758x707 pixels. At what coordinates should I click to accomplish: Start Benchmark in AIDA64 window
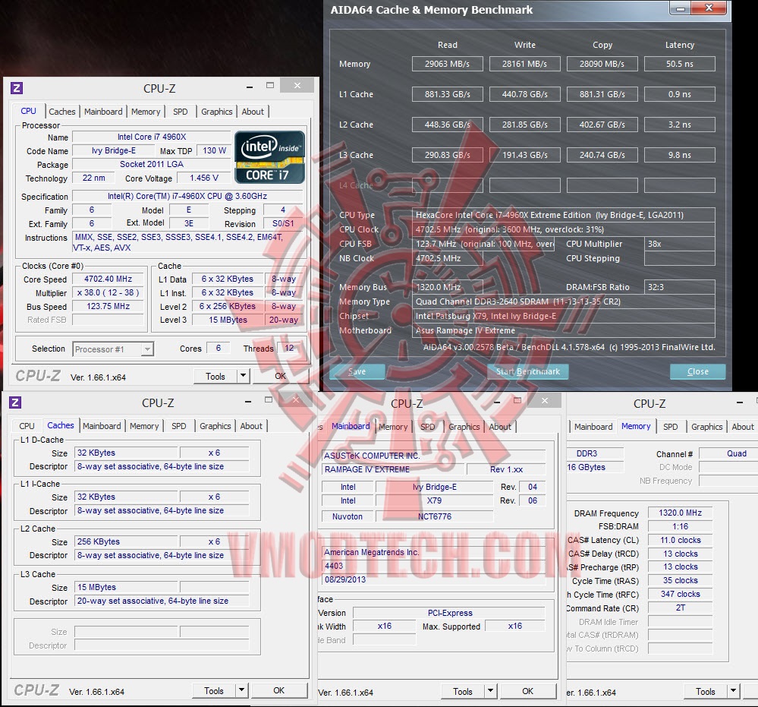[528, 371]
